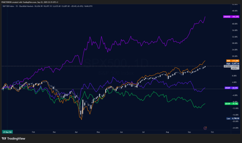Click the Sep label on the time axis
Image resolution: width=242 pixels, height=143 pixels.
pyautogui.click(x=189, y=132)
